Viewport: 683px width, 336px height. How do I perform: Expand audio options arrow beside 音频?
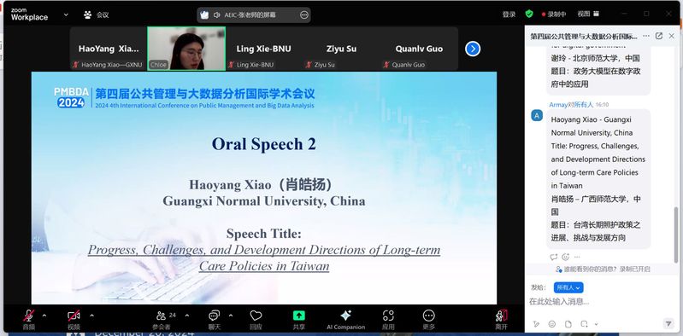pos(44,316)
